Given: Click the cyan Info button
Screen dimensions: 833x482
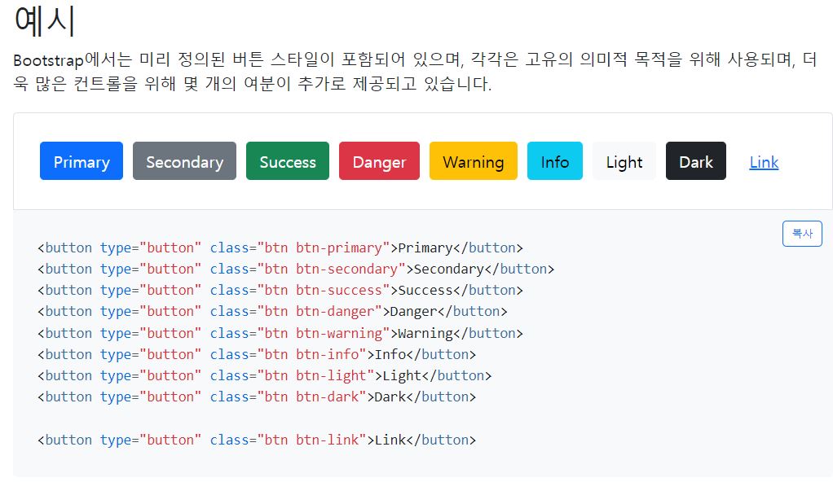Looking at the screenshot, I should point(554,161).
